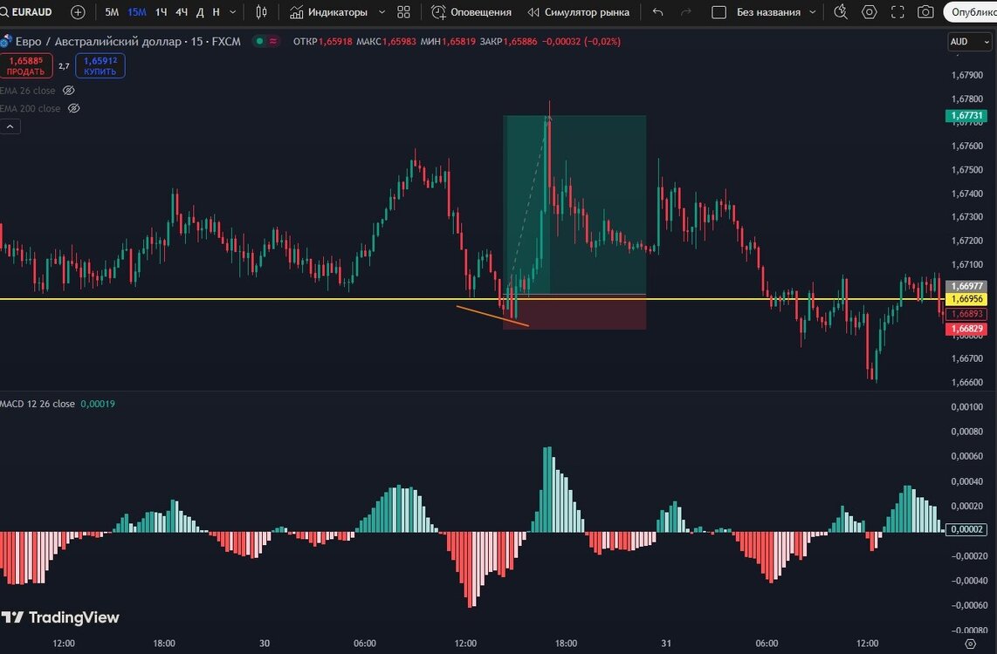Open the layout setup square icon

[x=719, y=12]
